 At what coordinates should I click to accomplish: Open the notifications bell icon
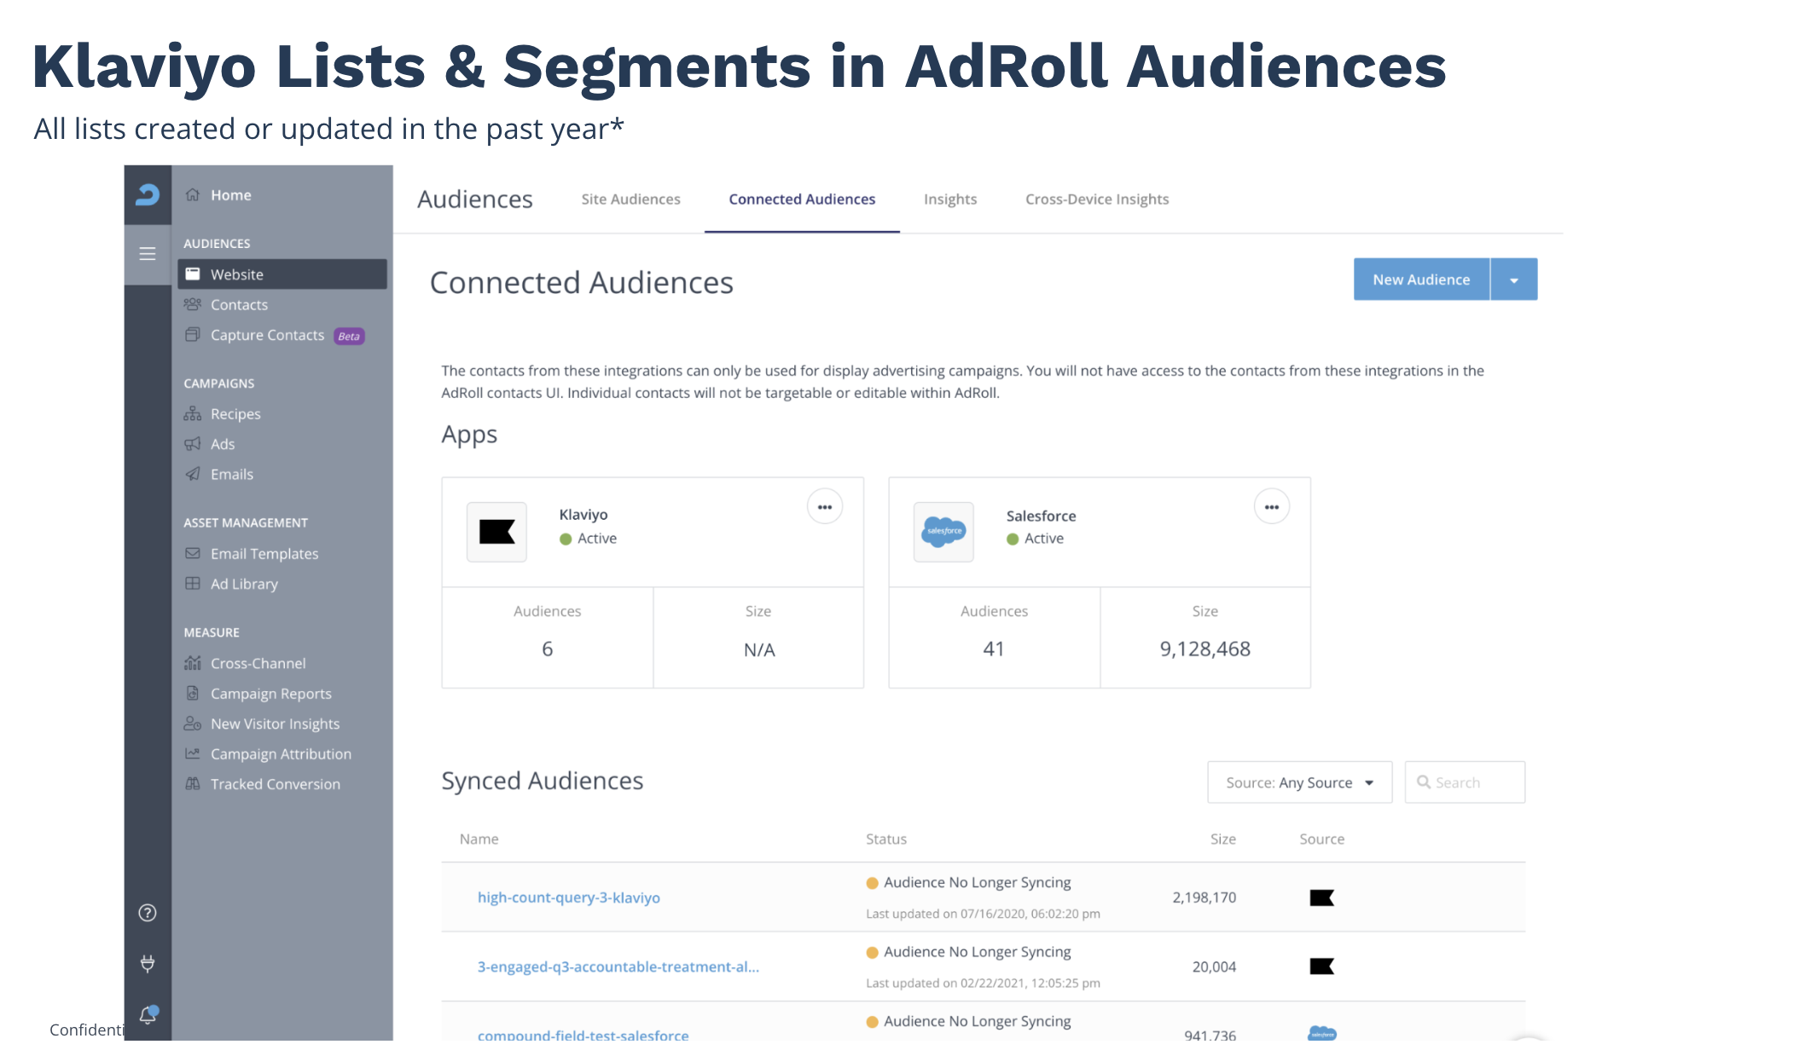coord(148,1014)
